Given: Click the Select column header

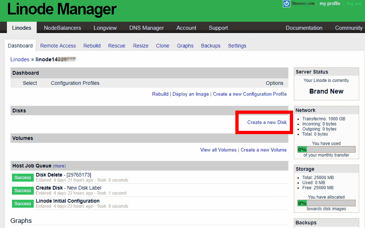Looking at the screenshot, I should [x=30, y=83].
